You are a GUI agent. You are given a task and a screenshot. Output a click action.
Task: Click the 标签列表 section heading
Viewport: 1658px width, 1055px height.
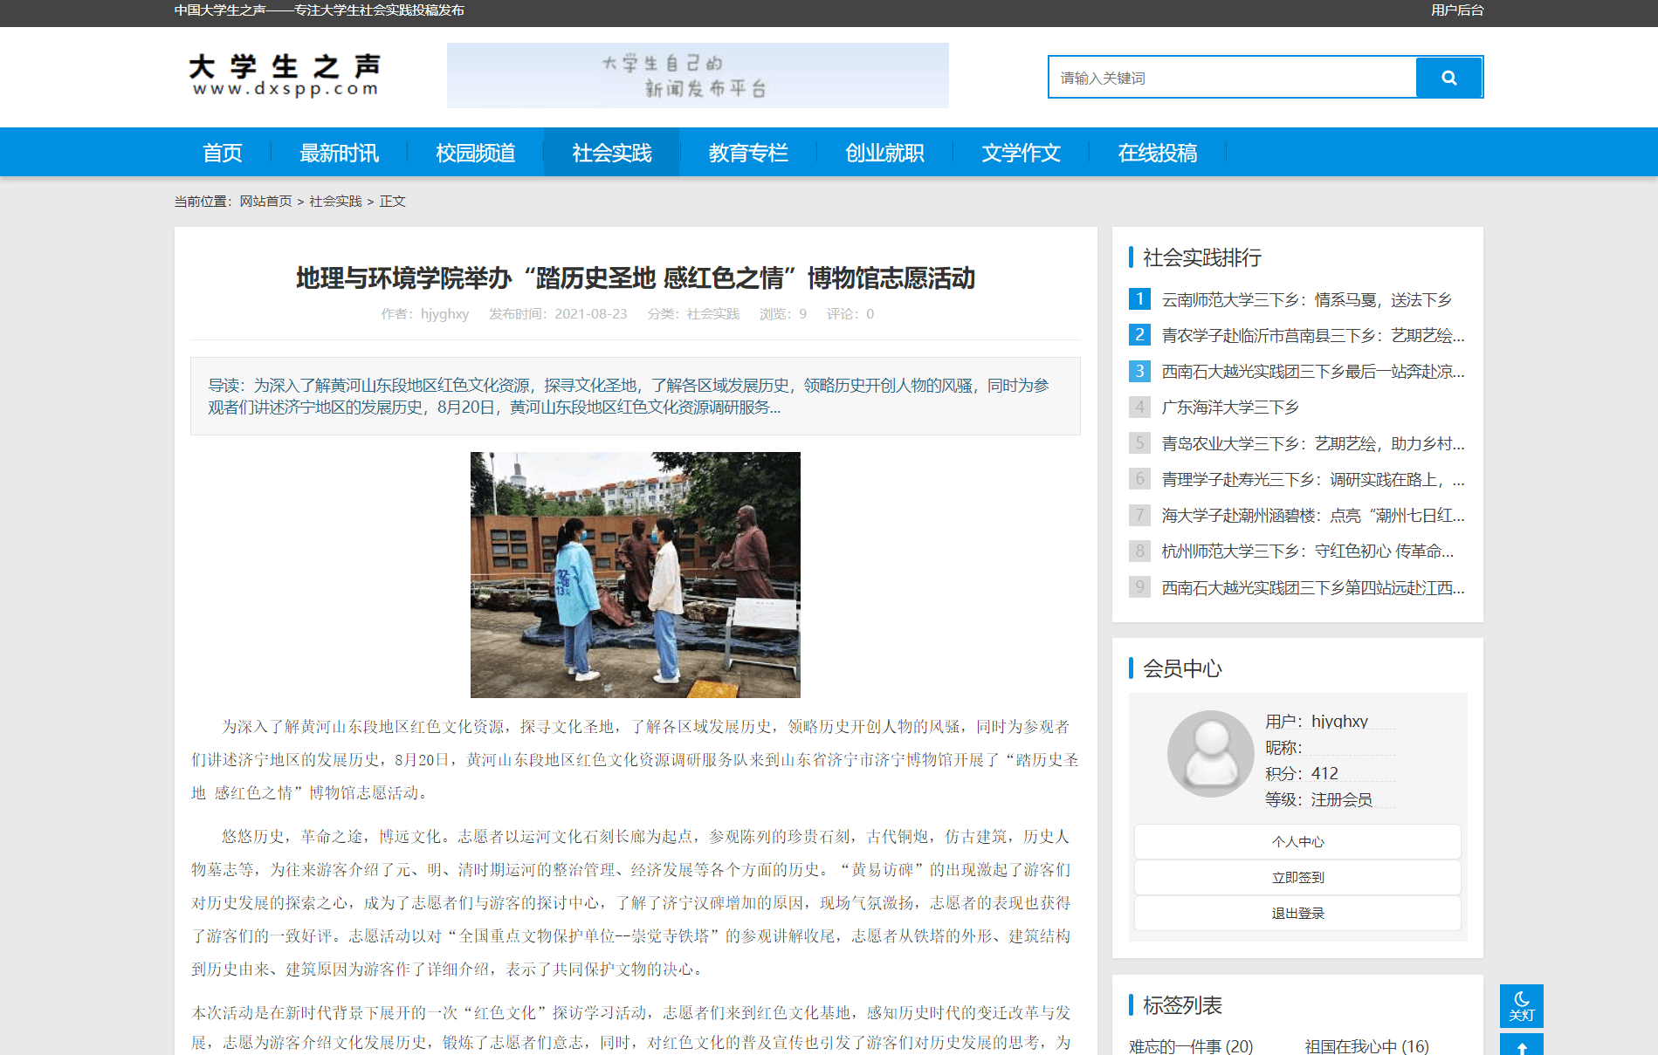(1182, 1005)
